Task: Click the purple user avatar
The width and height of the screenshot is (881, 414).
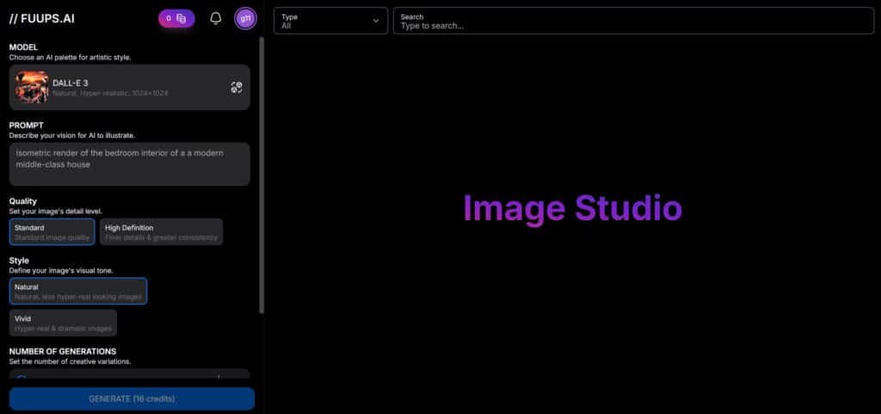Action: coord(245,19)
